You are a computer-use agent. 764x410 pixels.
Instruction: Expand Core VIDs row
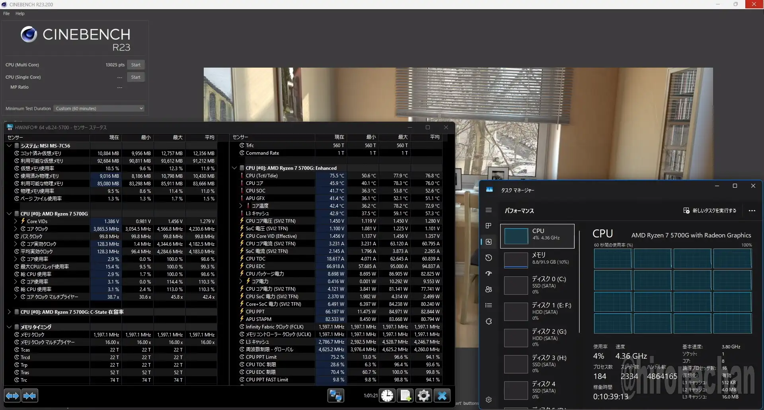click(16, 222)
